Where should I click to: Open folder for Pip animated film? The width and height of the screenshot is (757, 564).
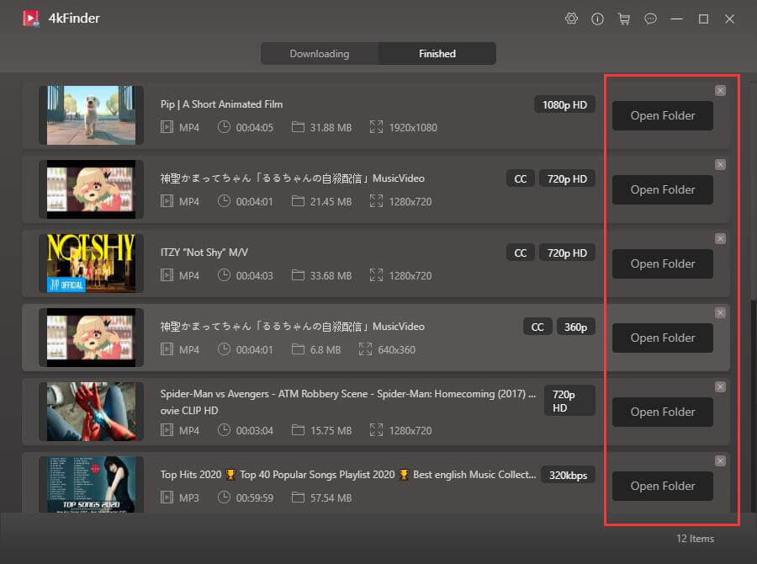click(662, 116)
